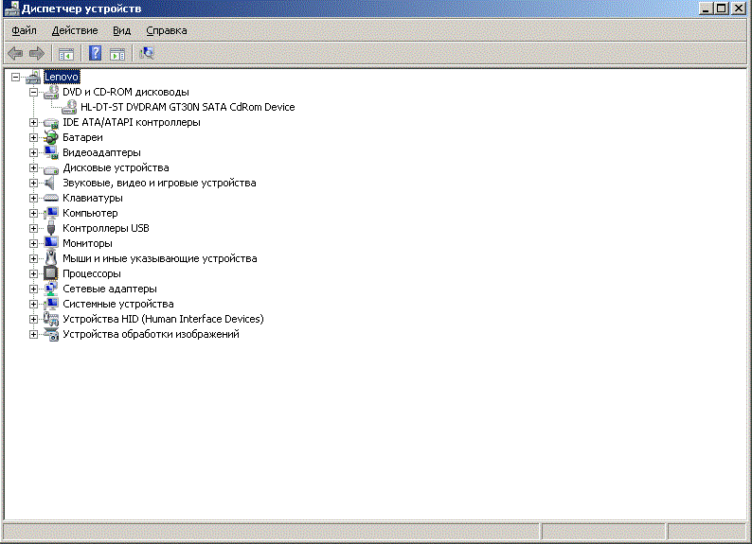This screenshot has width=752, height=544.
Task: Click the Контроллеры USB plug icon
Action: 51,228
